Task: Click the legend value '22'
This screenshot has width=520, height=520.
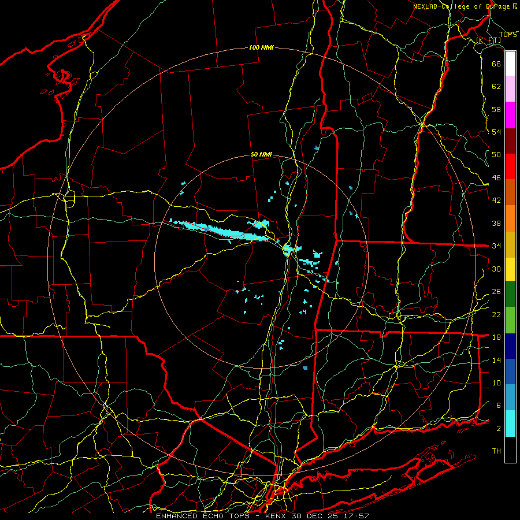Action: [x=496, y=314]
